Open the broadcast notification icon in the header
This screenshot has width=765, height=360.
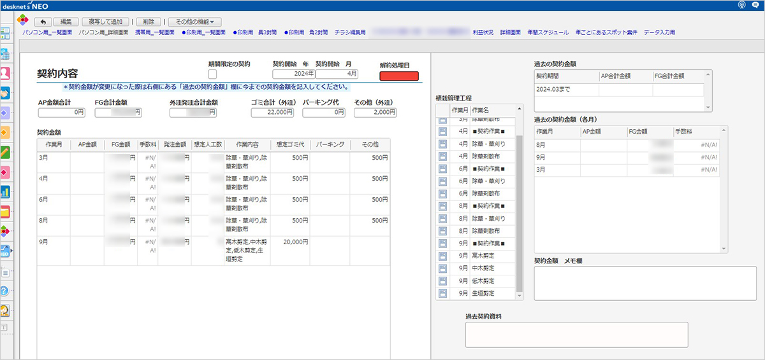741,5
